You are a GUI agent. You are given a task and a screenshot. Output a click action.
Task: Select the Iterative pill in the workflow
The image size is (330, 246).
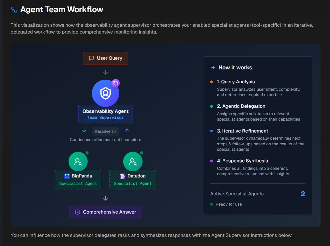point(106,131)
